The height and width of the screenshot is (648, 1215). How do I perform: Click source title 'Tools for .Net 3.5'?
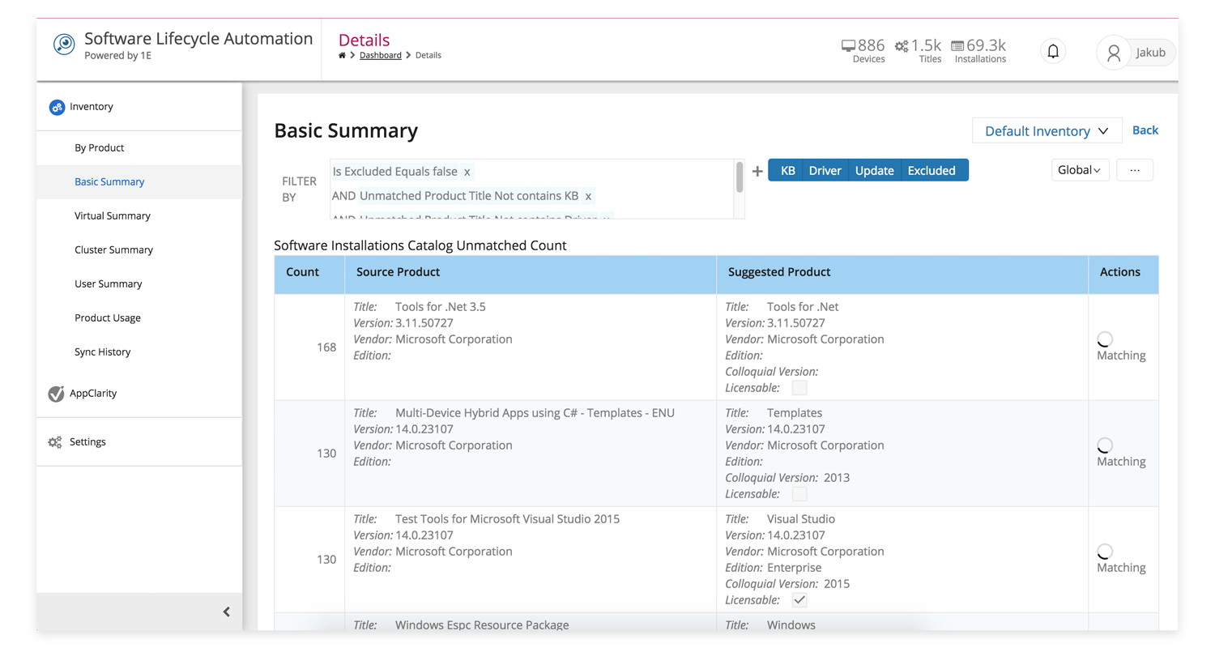[x=440, y=307]
